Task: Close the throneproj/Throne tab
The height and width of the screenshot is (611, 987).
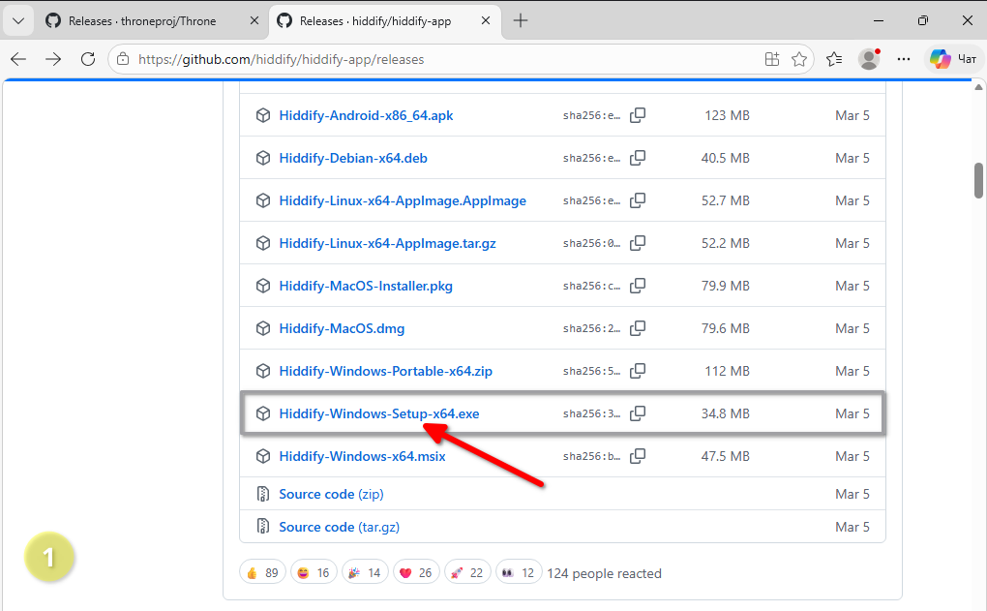Action: click(254, 20)
